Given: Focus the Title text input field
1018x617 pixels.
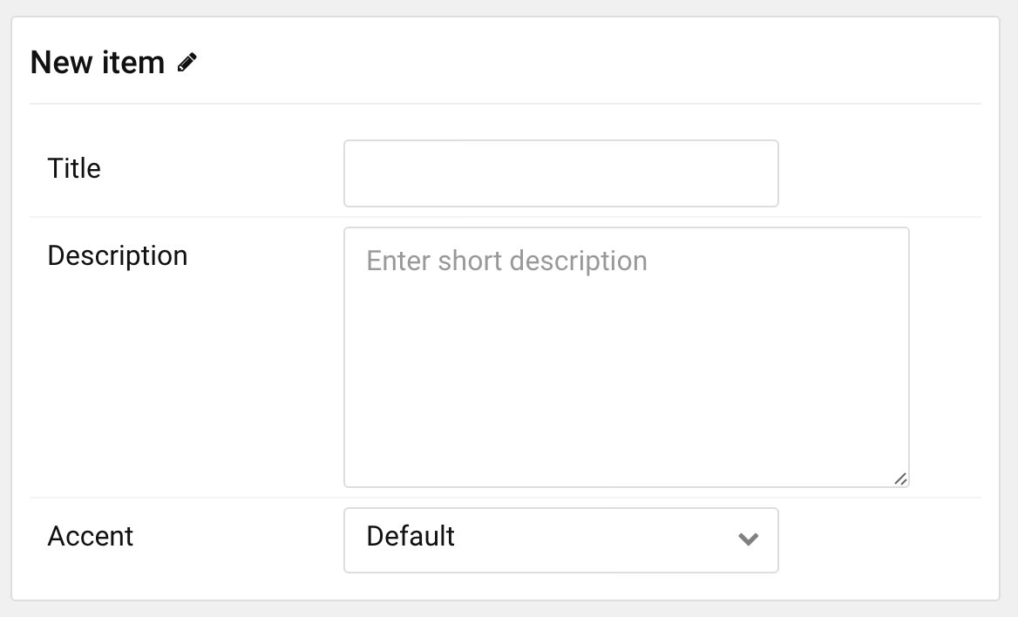Looking at the screenshot, I should click(x=561, y=173).
